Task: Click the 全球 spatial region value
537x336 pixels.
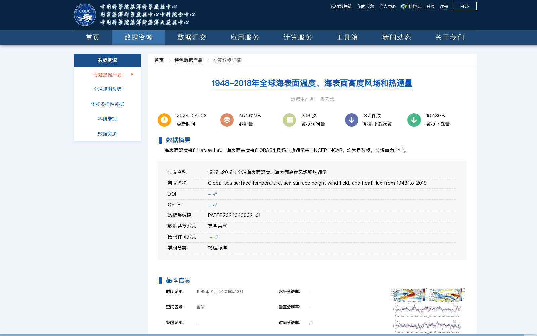Action: pos(200,307)
